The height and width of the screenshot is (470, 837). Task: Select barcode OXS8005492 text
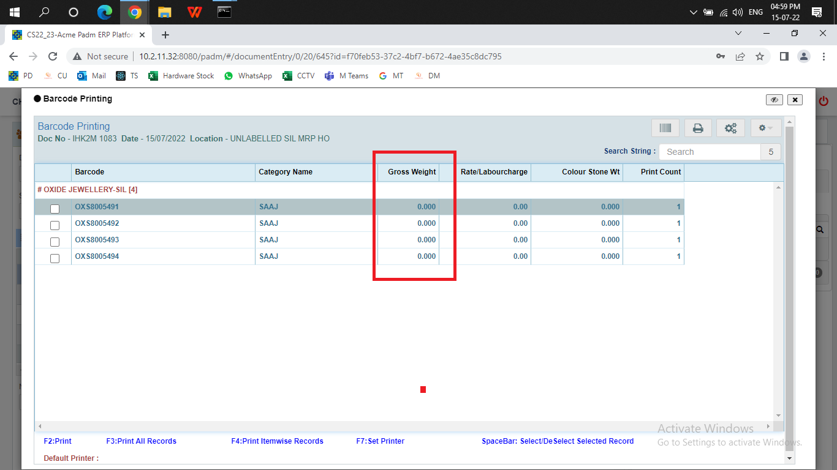97,223
